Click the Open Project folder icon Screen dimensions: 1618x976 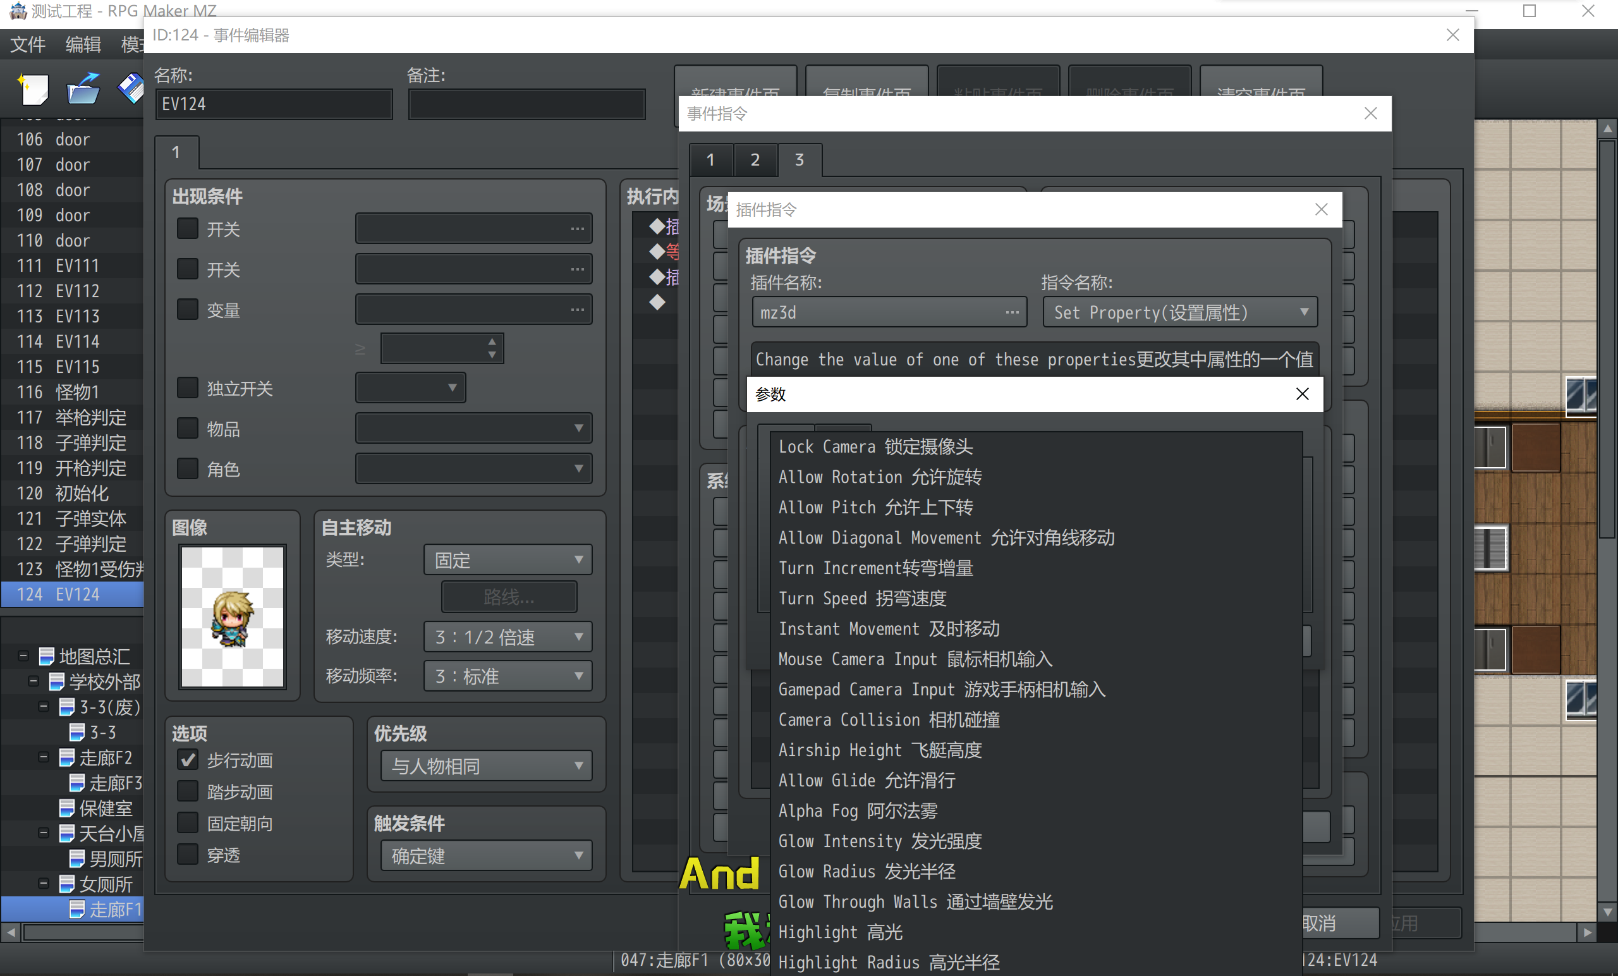(x=83, y=88)
